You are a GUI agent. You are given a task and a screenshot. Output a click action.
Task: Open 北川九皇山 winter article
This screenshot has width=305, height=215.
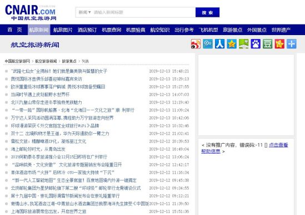[x=46, y=102]
